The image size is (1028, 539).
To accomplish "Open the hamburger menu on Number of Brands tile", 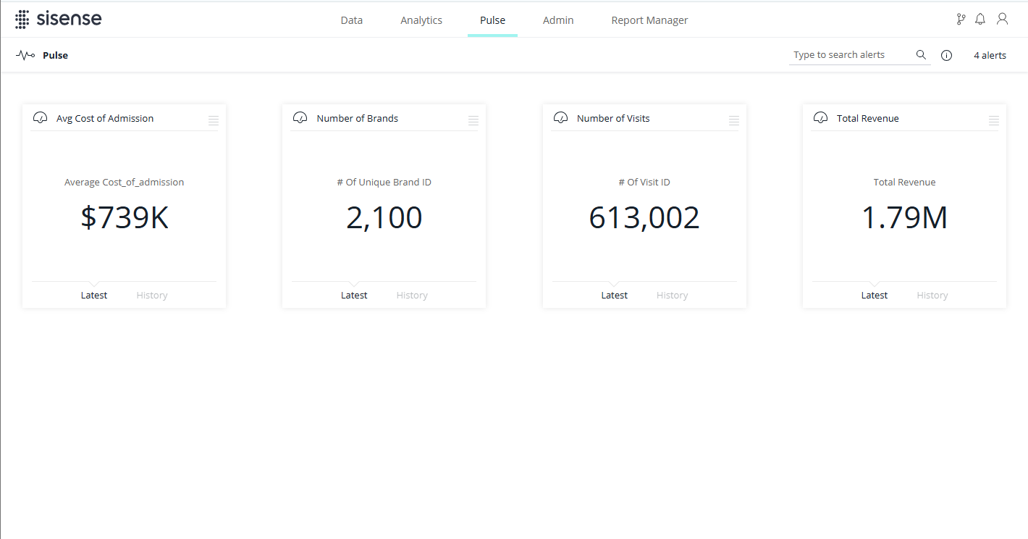I will (473, 120).
